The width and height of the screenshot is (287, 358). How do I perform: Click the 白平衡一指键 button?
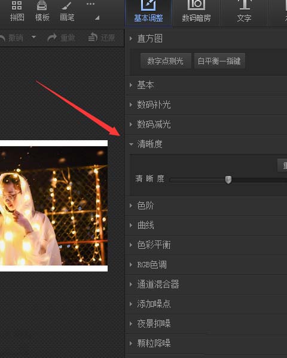point(219,61)
